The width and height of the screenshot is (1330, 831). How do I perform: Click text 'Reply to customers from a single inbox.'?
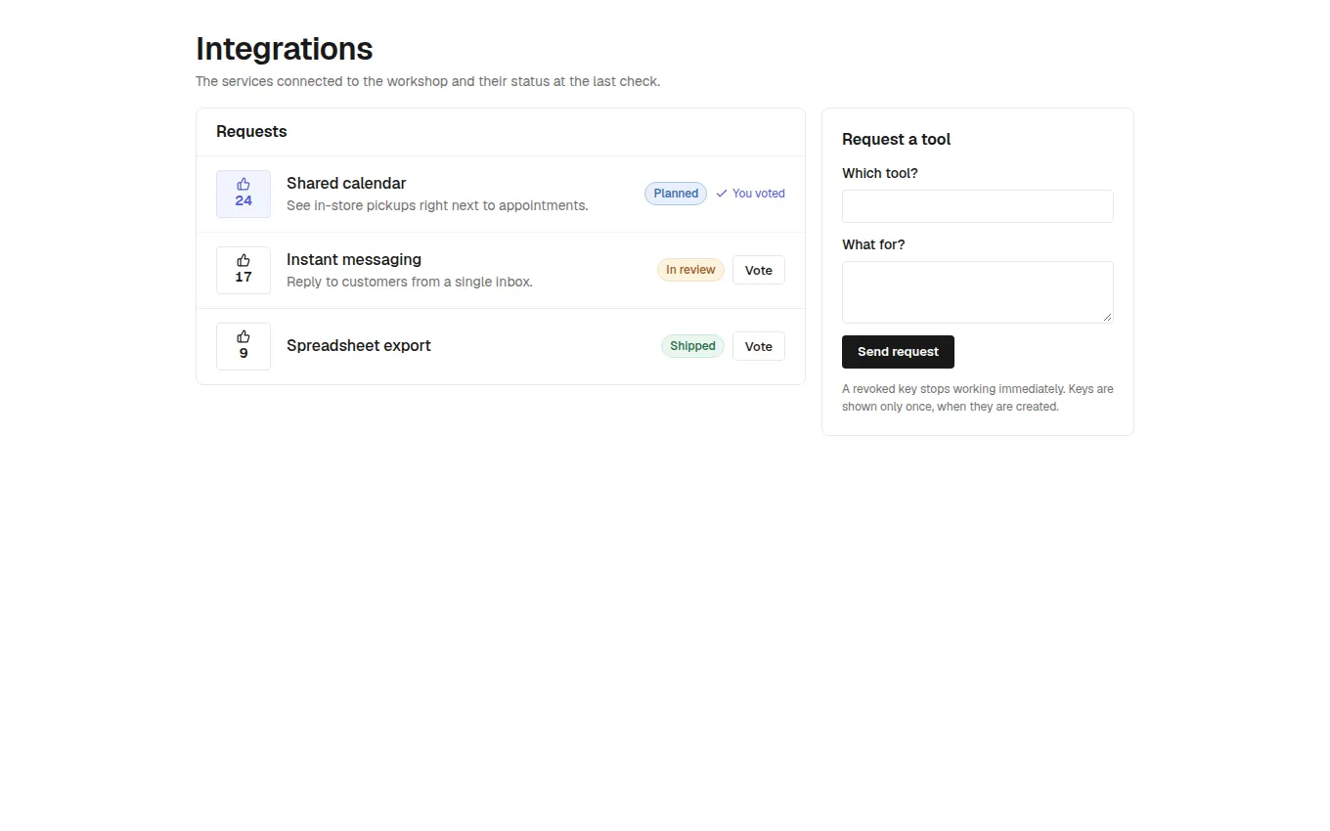coord(410,282)
